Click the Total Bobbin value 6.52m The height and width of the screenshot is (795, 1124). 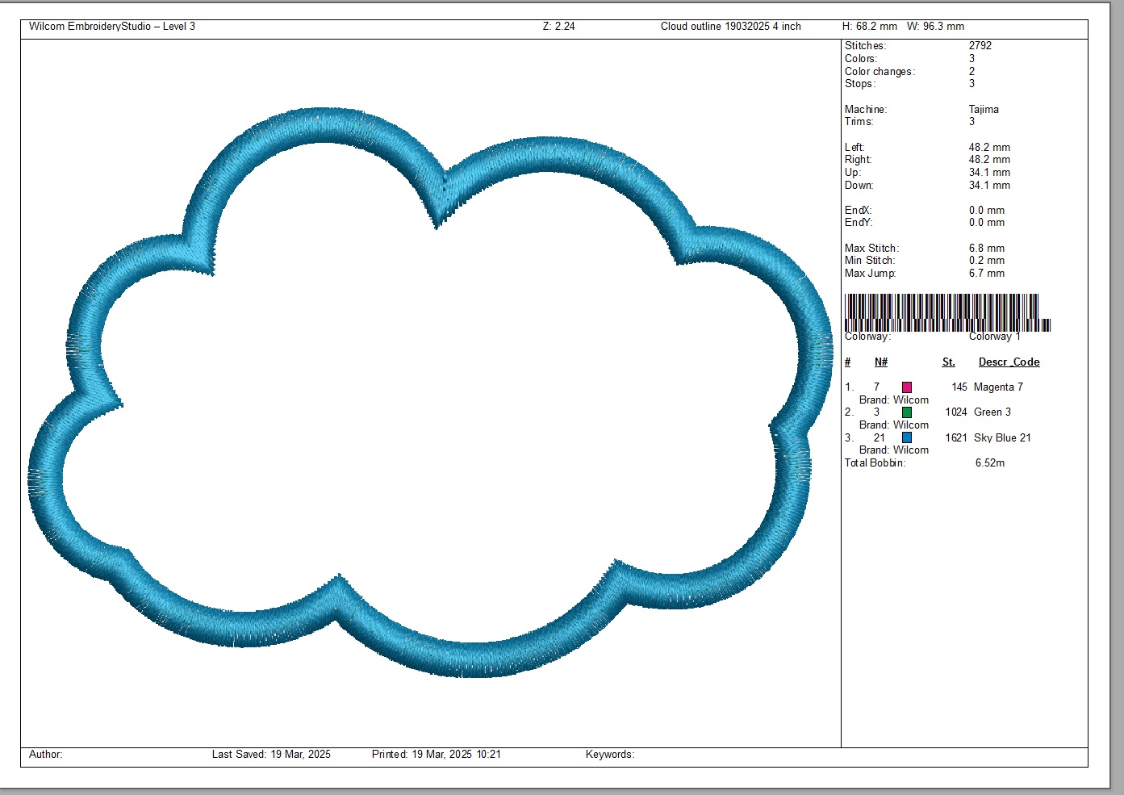tap(990, 463)
